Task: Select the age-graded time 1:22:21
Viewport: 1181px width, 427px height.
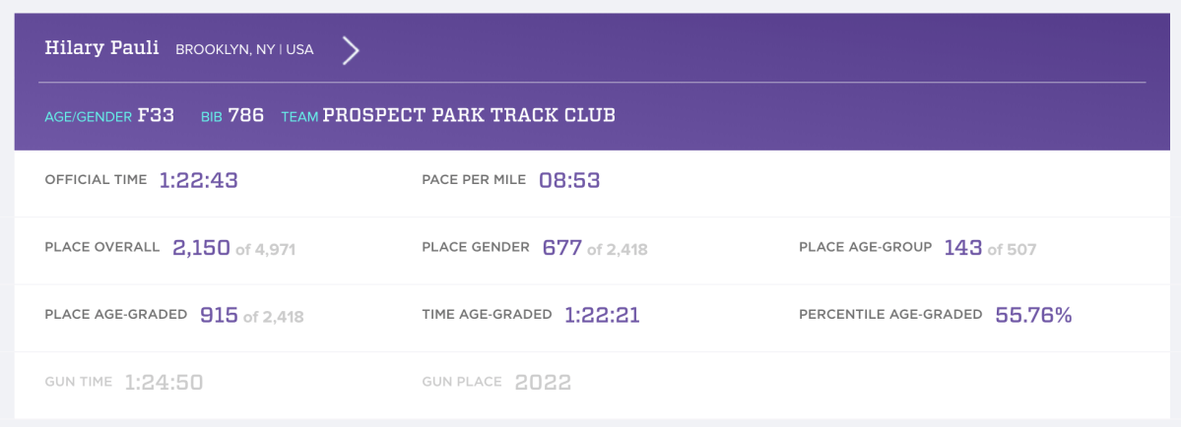Action: point(603,316)
